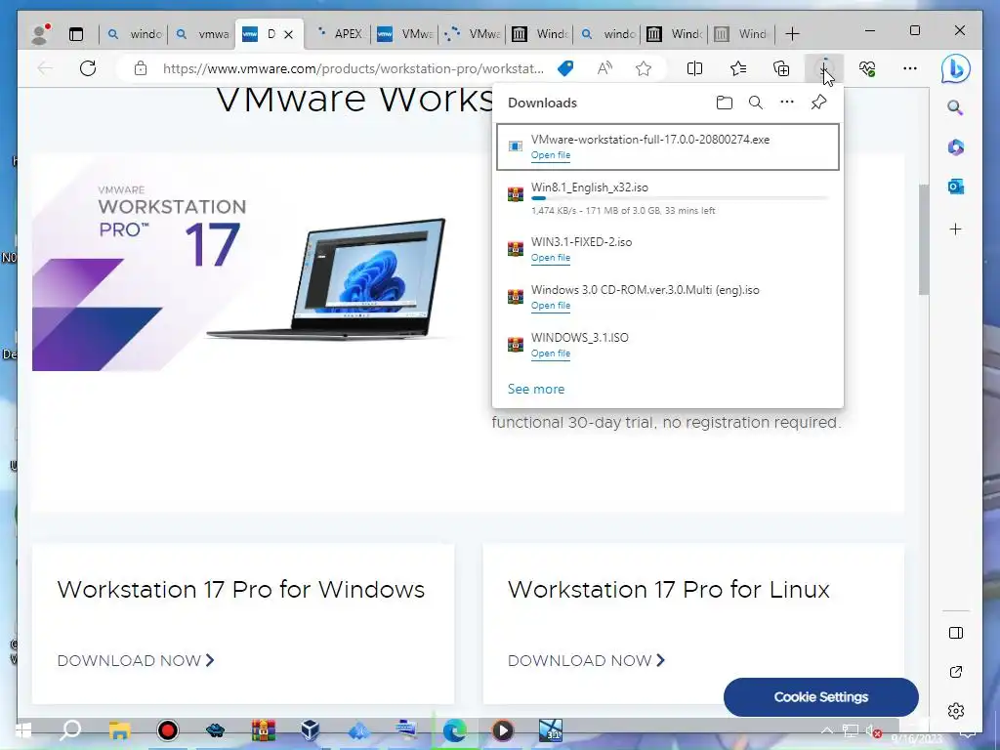Click the Edge taskbar icon

454,730
